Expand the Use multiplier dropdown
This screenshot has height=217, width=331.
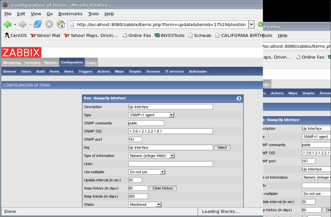(x=147, y=172)
